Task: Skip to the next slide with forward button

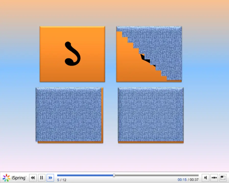Action: [50, 178]
